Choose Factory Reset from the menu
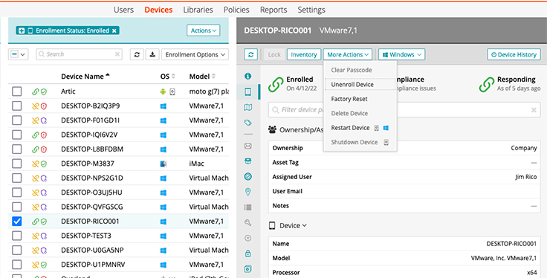Screen dimensions: 547x278 349,99
